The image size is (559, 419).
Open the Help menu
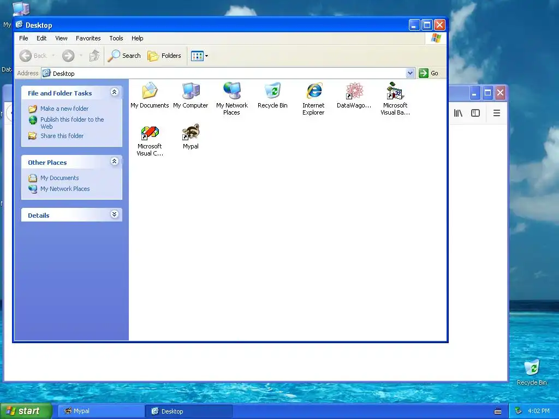[x=137, y=38]
